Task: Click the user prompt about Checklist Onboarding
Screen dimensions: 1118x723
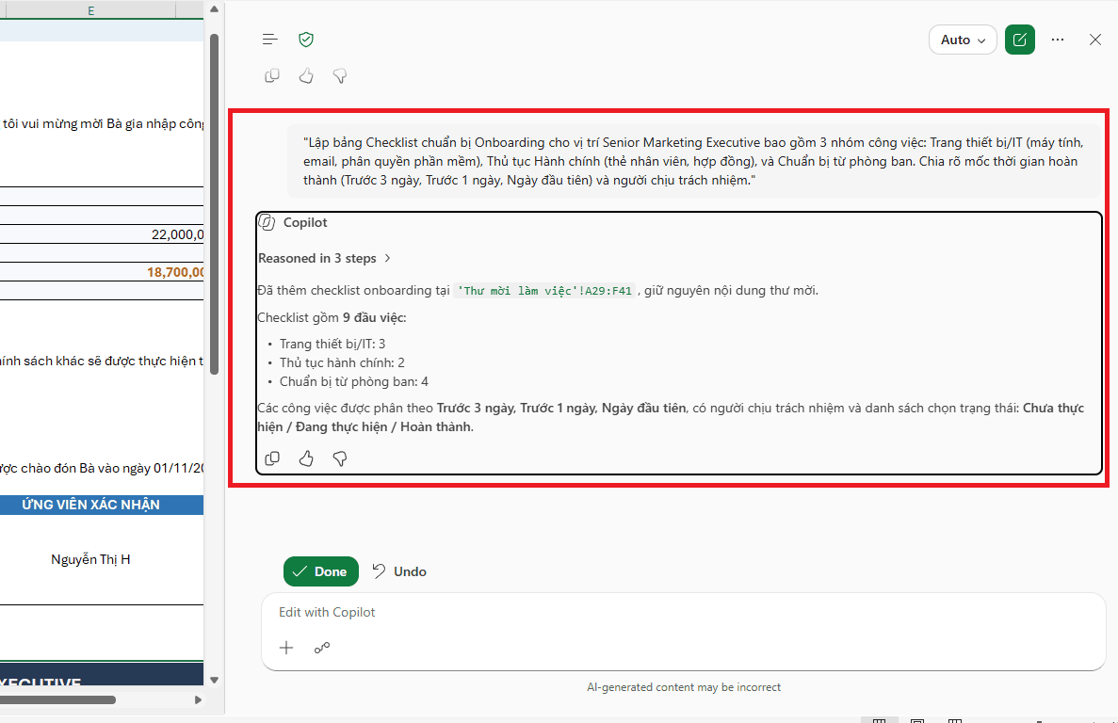Action: click(694, 162)
